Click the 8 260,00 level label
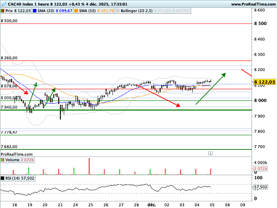Screen dimensions: 277x208 (9, 58)
